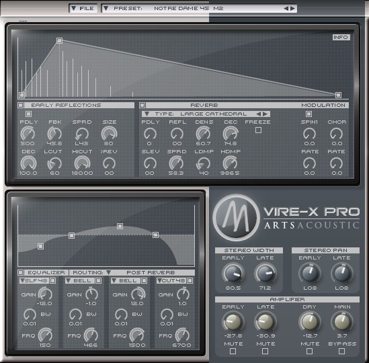Open the FILE menu
The image size is (369, 363).
coord(83,9)
